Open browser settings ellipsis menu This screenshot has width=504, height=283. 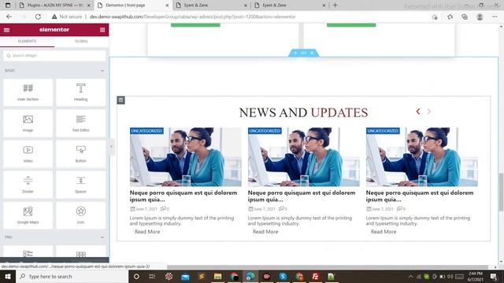495,17
